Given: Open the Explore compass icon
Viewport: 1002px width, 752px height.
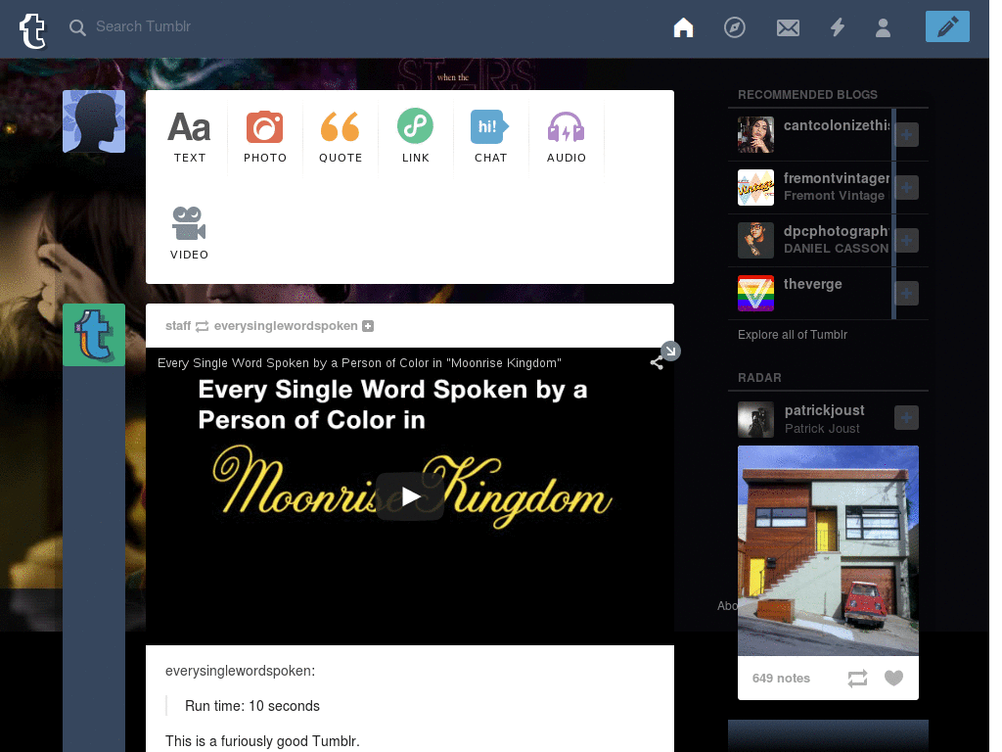Looking at the screenshot, I should 734,27.
